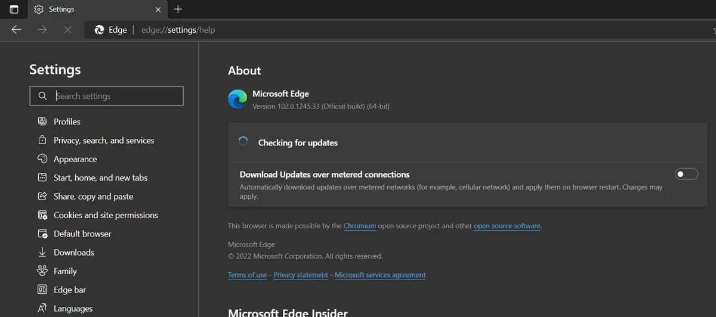Click the checking for updates spinner
Viewport: 716px width, 317px height.
(x=243, y=142)
